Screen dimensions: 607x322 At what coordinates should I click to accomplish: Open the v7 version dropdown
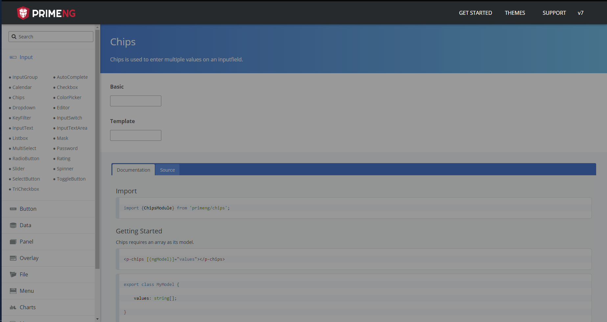[x=580, y=13]
